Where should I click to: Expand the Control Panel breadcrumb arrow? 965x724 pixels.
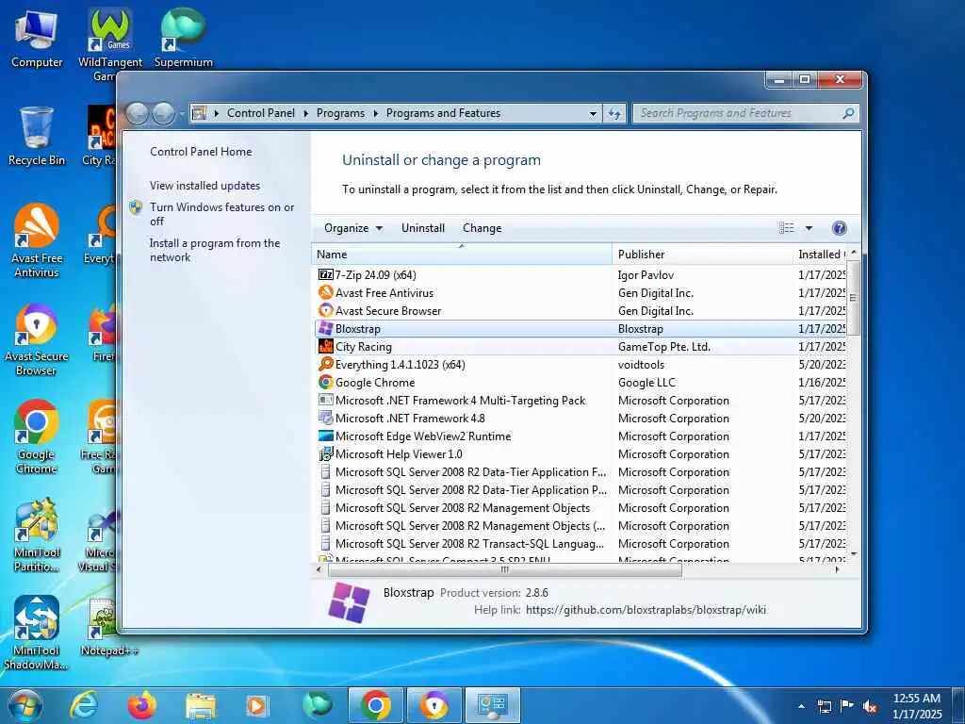coord(306,114)
